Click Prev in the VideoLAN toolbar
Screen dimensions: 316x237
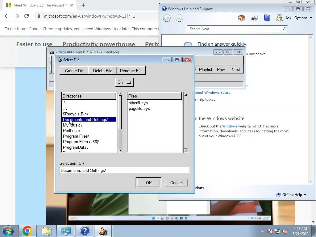click(x=221, y=69)
